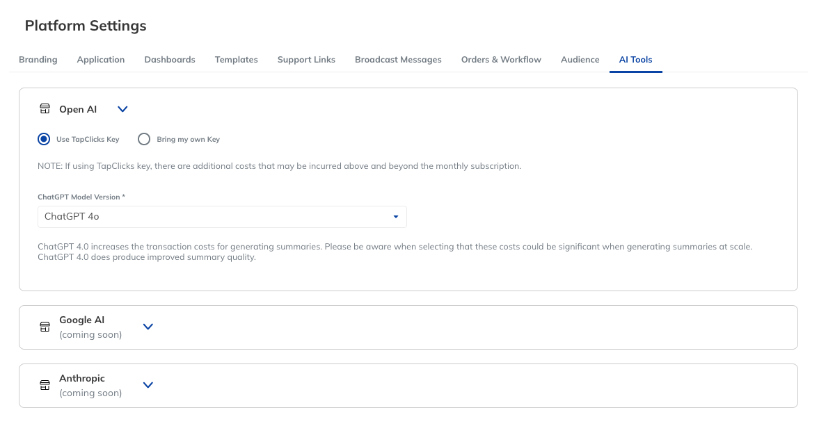Viewport: 819px width, 433px height.
Task: Open the Orders & Workflow tab
Action: [x=501, y=60]
